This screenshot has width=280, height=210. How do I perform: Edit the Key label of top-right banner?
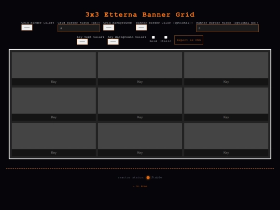tap(226, 82)
